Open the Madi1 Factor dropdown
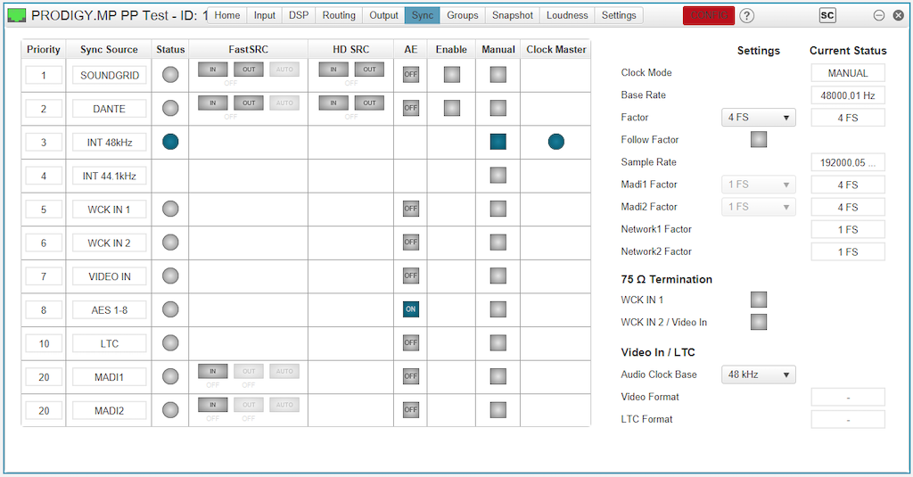This screenshot has height=477, width=913. tap(758, 185)
